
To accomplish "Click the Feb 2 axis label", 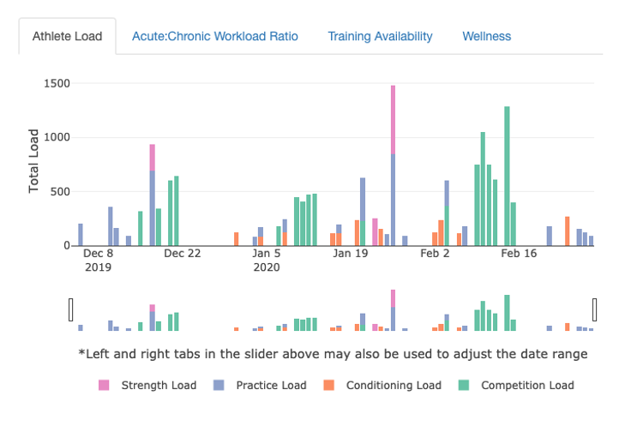I will [x=435, y=254].
